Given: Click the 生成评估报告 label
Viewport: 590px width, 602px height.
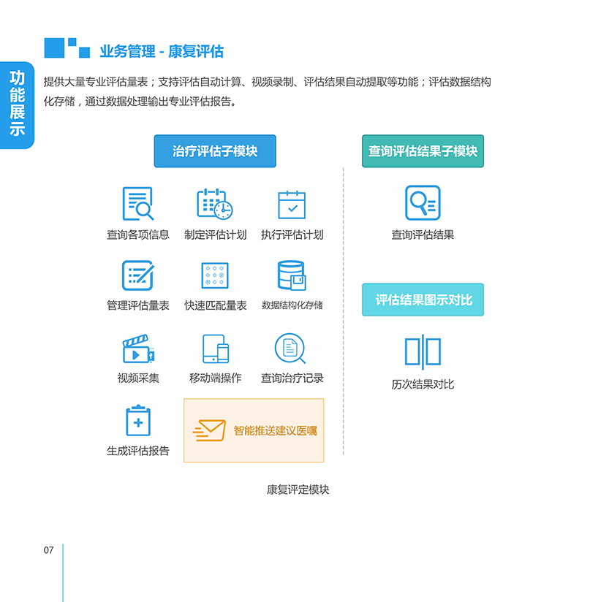Looking at the screenshot, I should tap(138, 451).
